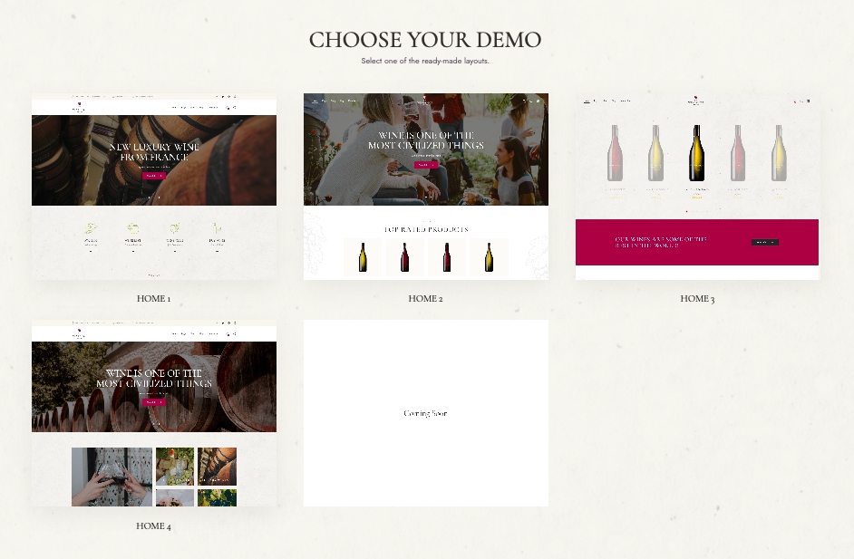Viewport: 854px width, 559px height.
Task: Click the HOME 3 label link
Action: point(697,298)
